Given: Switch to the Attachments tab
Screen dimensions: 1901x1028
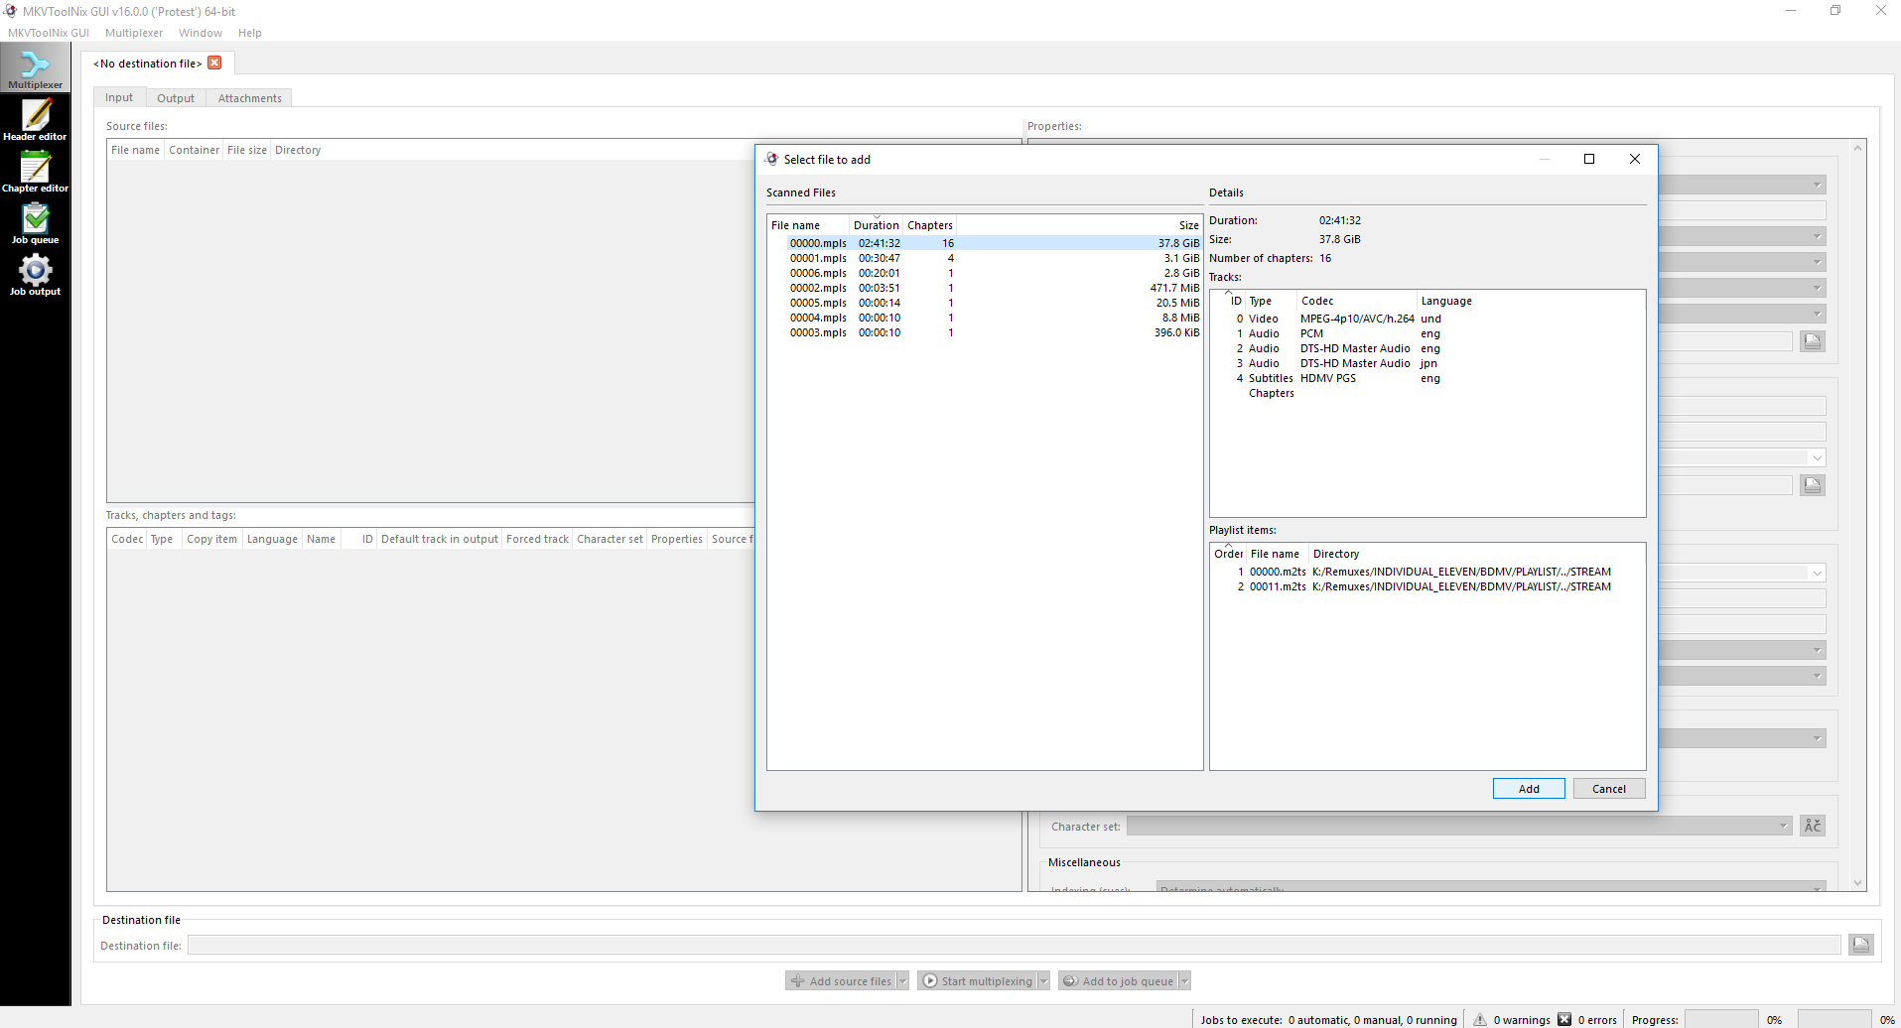Looking at the screenshot, I should [x=250, y=98].
